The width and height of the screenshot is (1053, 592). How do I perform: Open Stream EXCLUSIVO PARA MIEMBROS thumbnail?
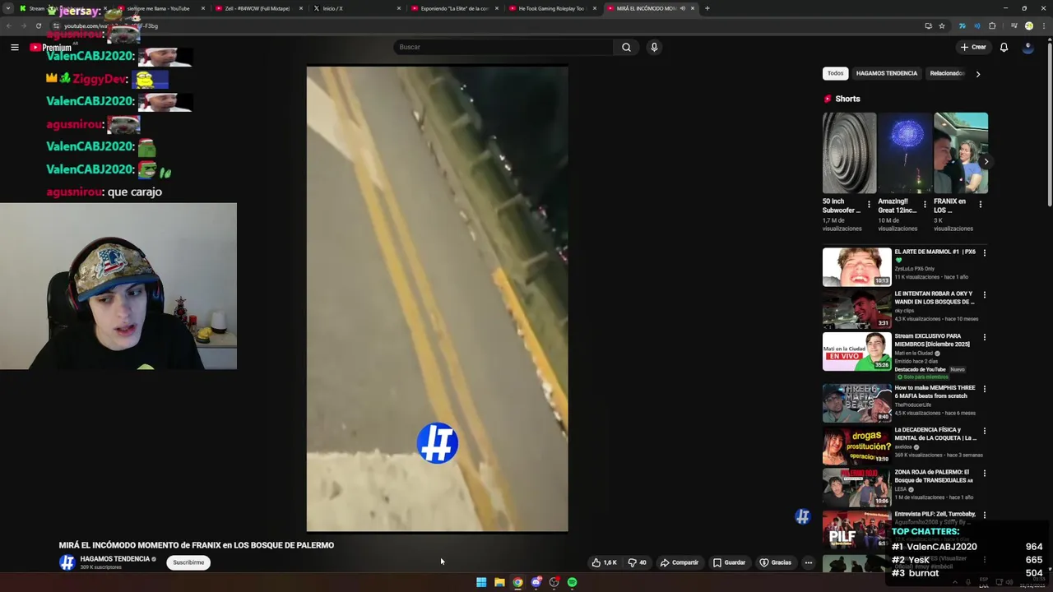coord(856,351)
